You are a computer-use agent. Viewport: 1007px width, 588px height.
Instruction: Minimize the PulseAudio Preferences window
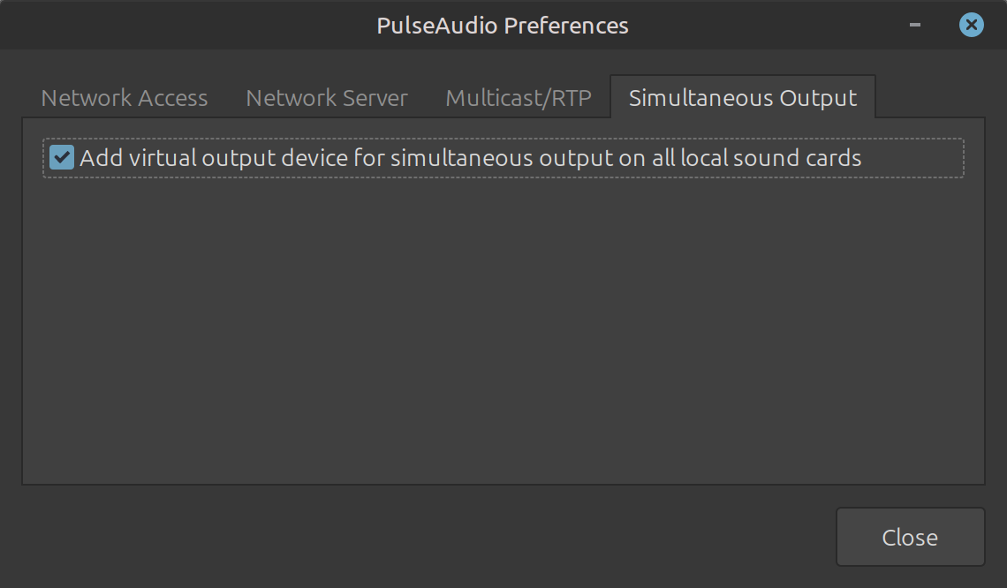[915, 25]
